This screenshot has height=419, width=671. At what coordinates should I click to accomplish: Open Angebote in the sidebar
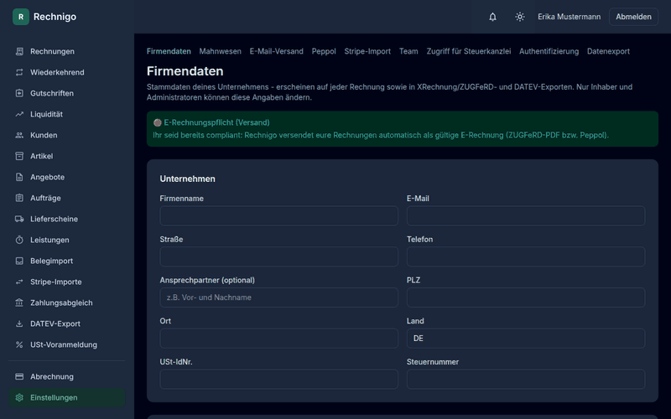(67, 177)
